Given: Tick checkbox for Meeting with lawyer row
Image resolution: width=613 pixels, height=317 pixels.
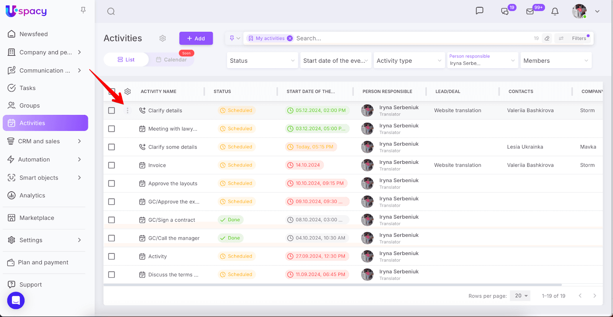Looking at the screenshot, I should [111, 129].
